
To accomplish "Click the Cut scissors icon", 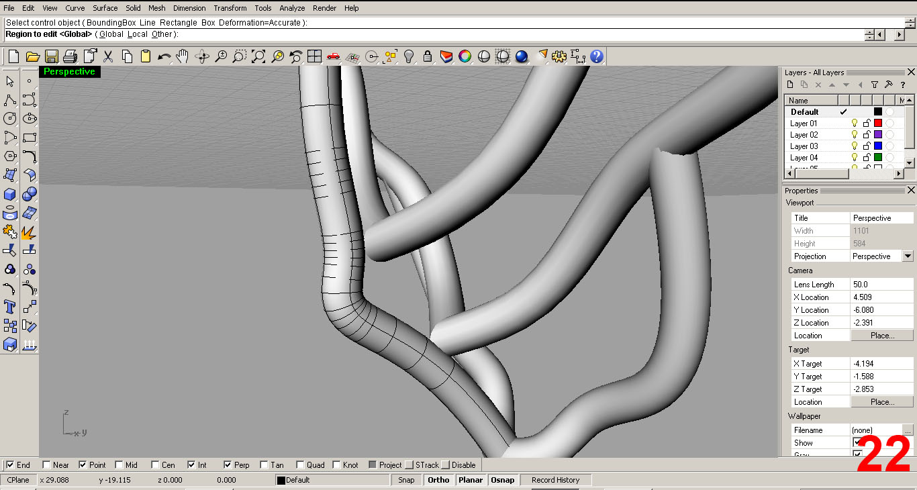I will pos(107,56).
